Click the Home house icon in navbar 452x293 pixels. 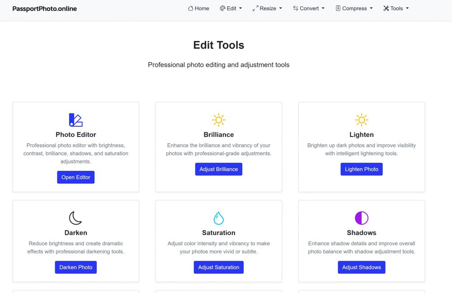191,9
